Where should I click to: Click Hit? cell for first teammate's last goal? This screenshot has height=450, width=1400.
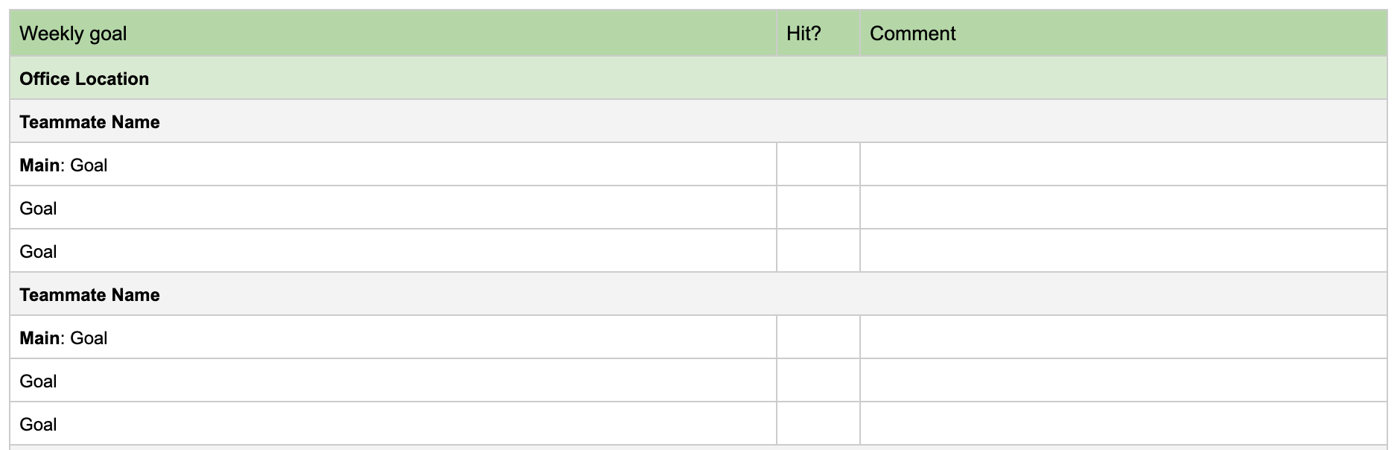click(x=818, y=251)
